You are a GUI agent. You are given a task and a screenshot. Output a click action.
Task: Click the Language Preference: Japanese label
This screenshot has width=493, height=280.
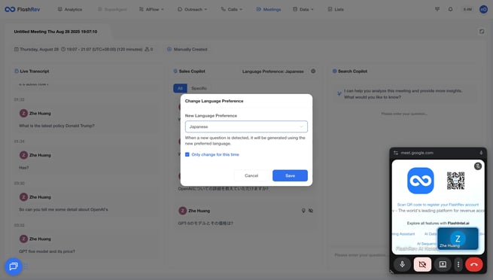273,72
